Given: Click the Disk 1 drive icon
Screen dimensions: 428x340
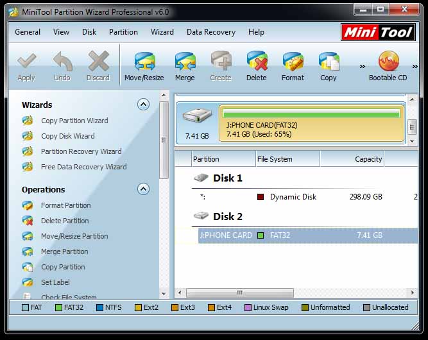Looking at the screenshot, I should coord(201,178).
